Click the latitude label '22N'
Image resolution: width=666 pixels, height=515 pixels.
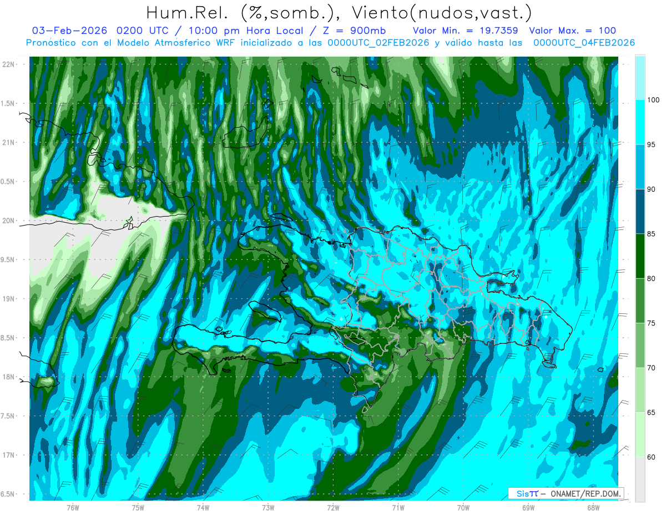[x=9, y=64]
